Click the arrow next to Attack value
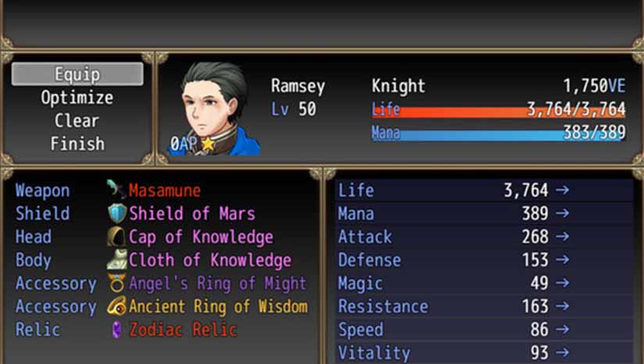The image size is (644, 364). 562,236
